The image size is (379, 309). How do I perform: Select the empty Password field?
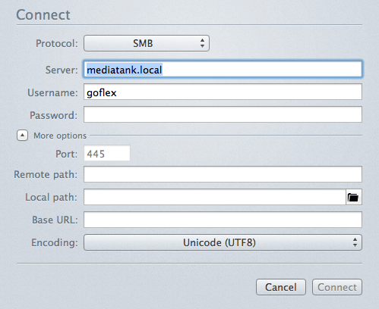point(223,114)
